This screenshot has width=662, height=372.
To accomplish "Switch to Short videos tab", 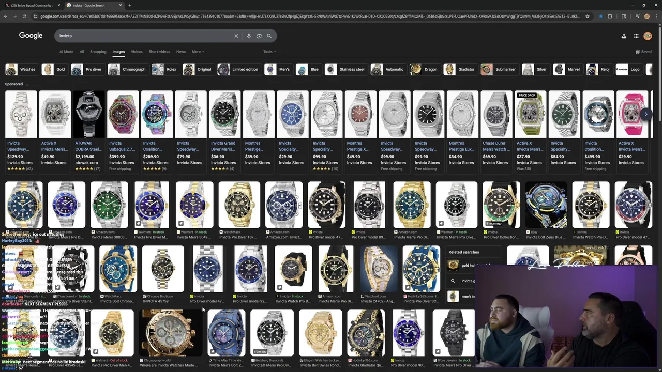I will [x=159, y=52].
